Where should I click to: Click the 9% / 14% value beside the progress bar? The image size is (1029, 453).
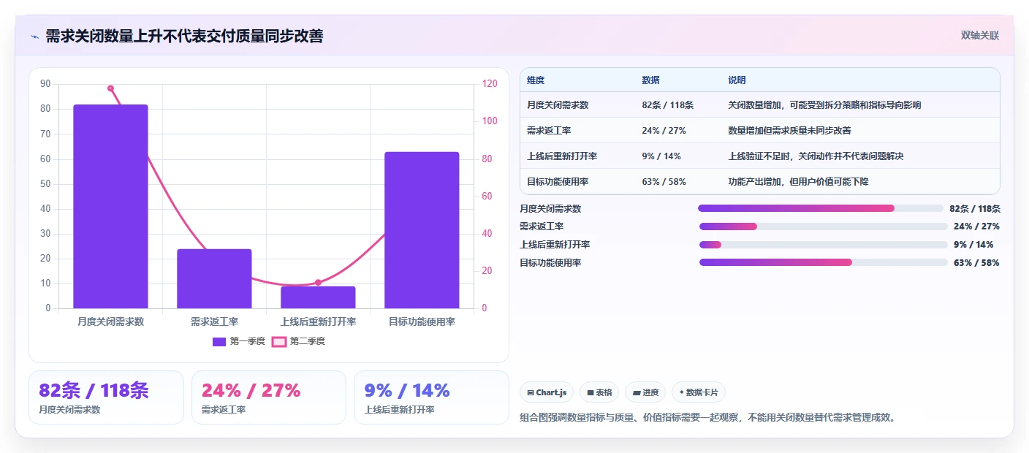[974, 244]
